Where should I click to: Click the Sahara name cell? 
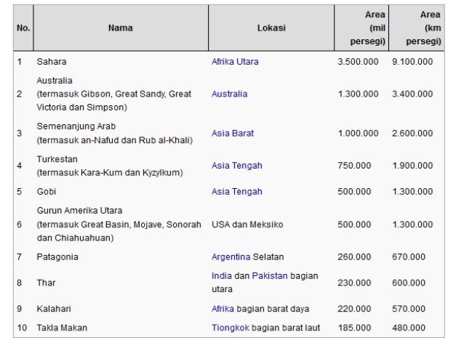pyautogui.click(x=52, y=62)
